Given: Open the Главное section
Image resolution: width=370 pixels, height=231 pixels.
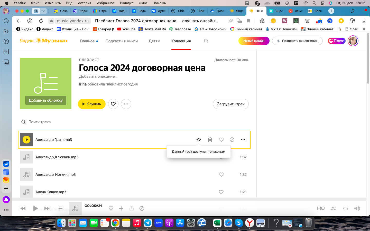Looking at the screenshot, I should pyautogui.click(x=87, y=41).
